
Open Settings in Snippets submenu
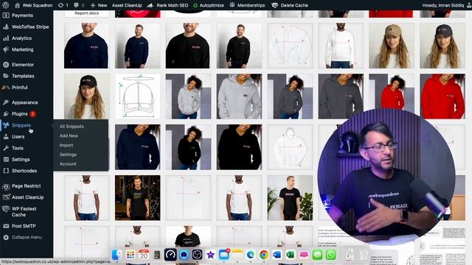pyautogui.click(x=68, y=155)
